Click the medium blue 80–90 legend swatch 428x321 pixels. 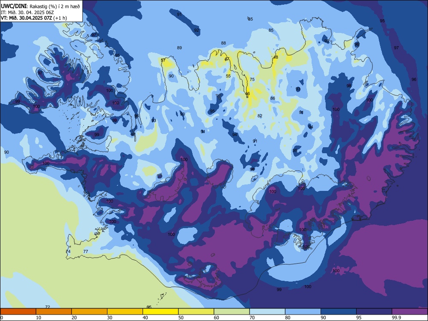303,312
